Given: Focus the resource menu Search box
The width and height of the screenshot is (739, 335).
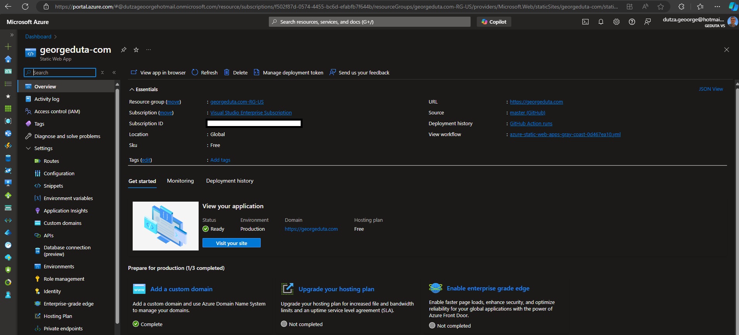Looking at the screenshot, I should 60,73.
